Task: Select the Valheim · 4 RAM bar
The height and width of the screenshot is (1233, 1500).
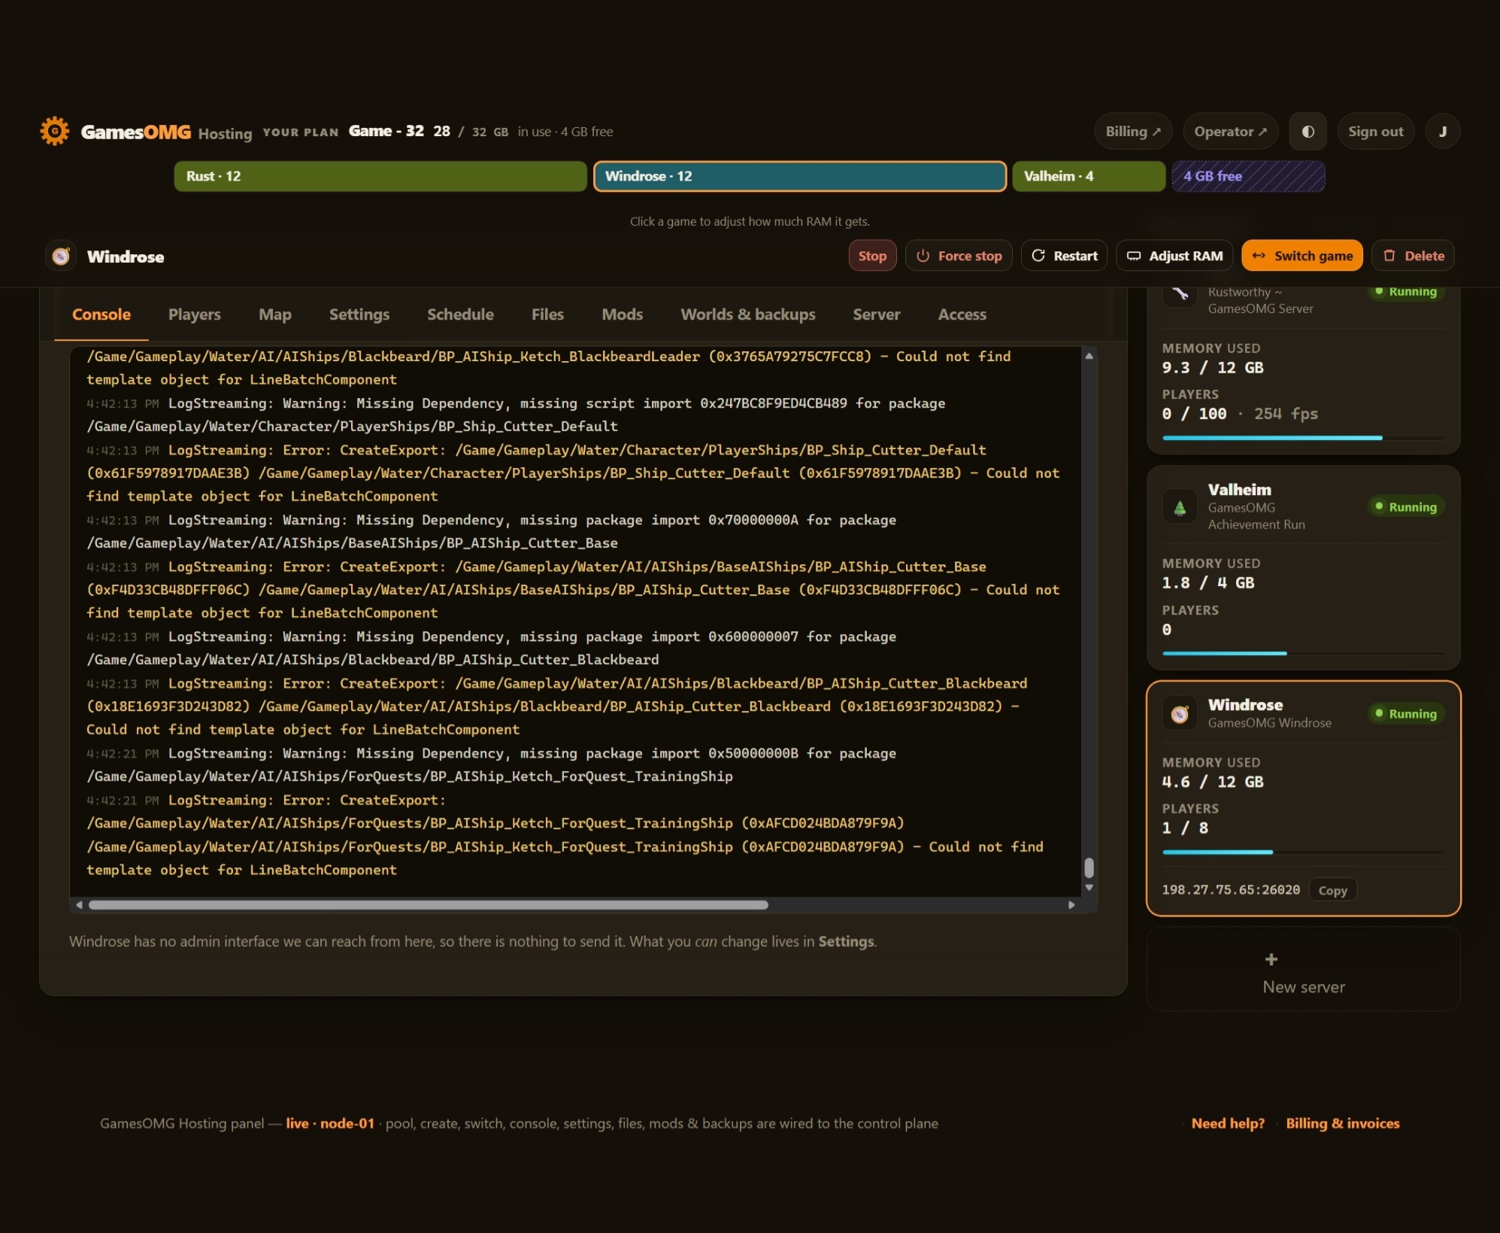Action: tap(1089, 176)
